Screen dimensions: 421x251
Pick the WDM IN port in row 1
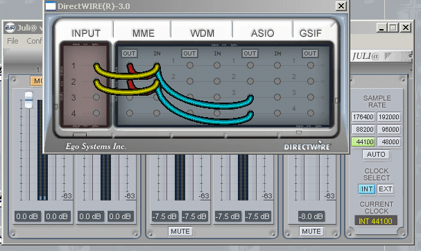217,65
